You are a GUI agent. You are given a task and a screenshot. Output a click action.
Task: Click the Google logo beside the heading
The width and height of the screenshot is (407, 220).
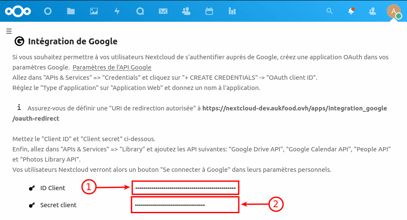pos(19,41)
